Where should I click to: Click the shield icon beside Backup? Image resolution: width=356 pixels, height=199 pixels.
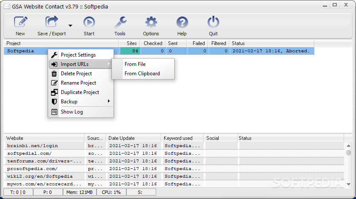54,102
